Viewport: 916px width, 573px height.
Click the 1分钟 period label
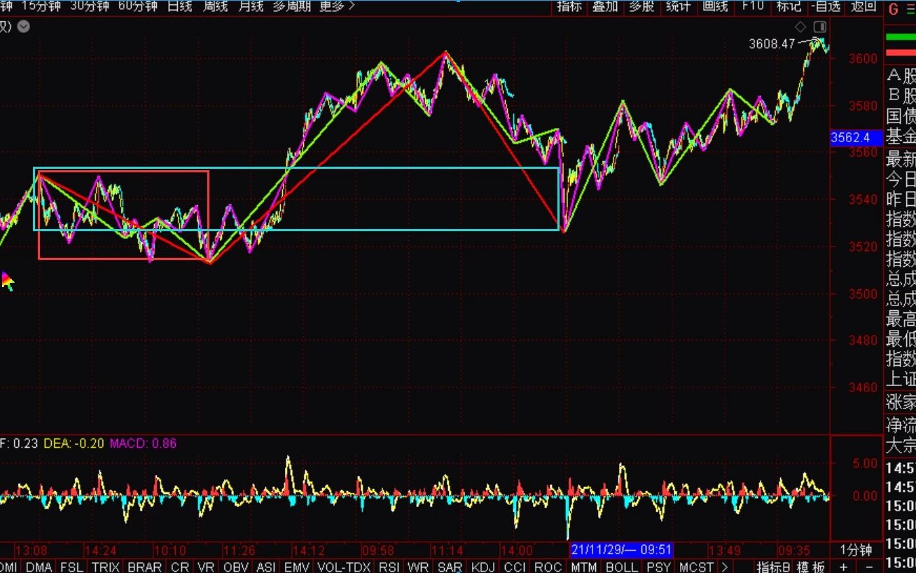(x=856, y=550)
